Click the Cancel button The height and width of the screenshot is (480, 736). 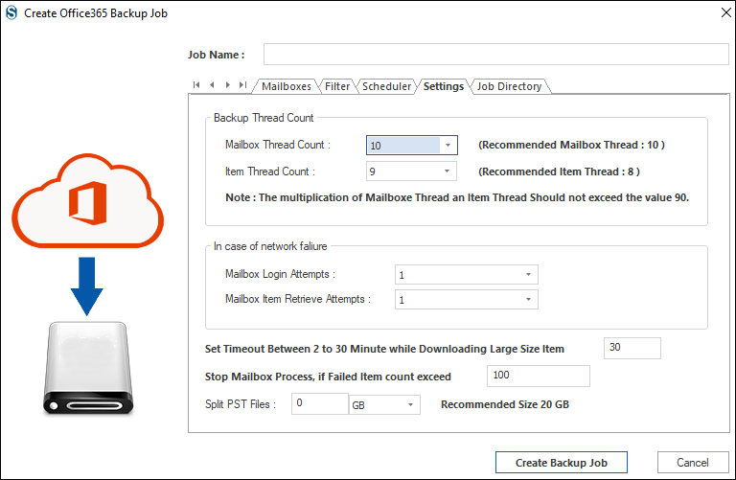pos(693,463)
